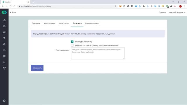187x105 pixels.
Task: Open the chats sidebar icon
Action: coord(4,26)
